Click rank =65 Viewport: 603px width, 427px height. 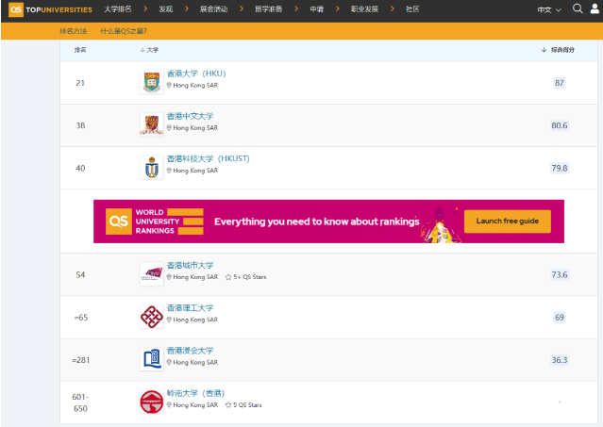click(81, 318)
